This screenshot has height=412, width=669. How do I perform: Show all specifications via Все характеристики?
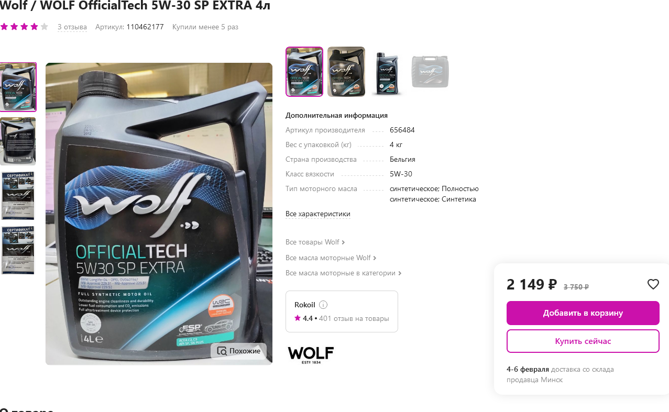click(x=318, y=214)
